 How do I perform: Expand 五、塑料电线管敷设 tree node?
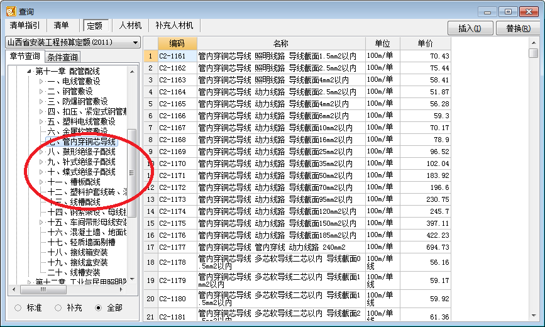point(41,122)
